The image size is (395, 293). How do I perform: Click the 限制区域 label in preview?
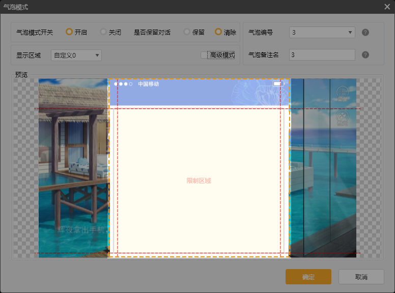pyautogui.click(x=199, y=181)
